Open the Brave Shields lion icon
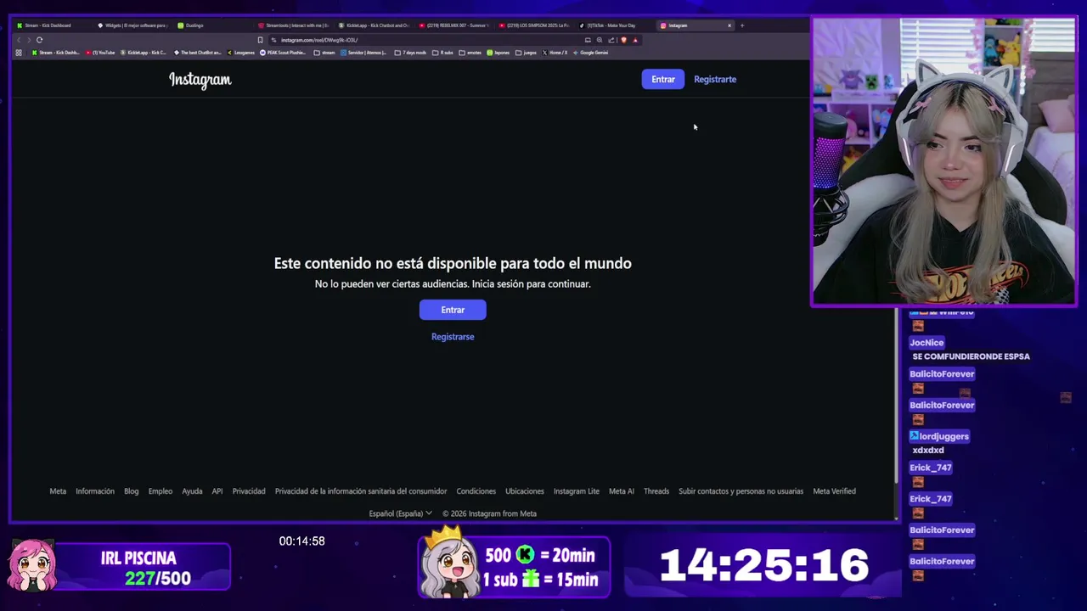The height and width of the screenshot is (611, 1087). [623, 40]
